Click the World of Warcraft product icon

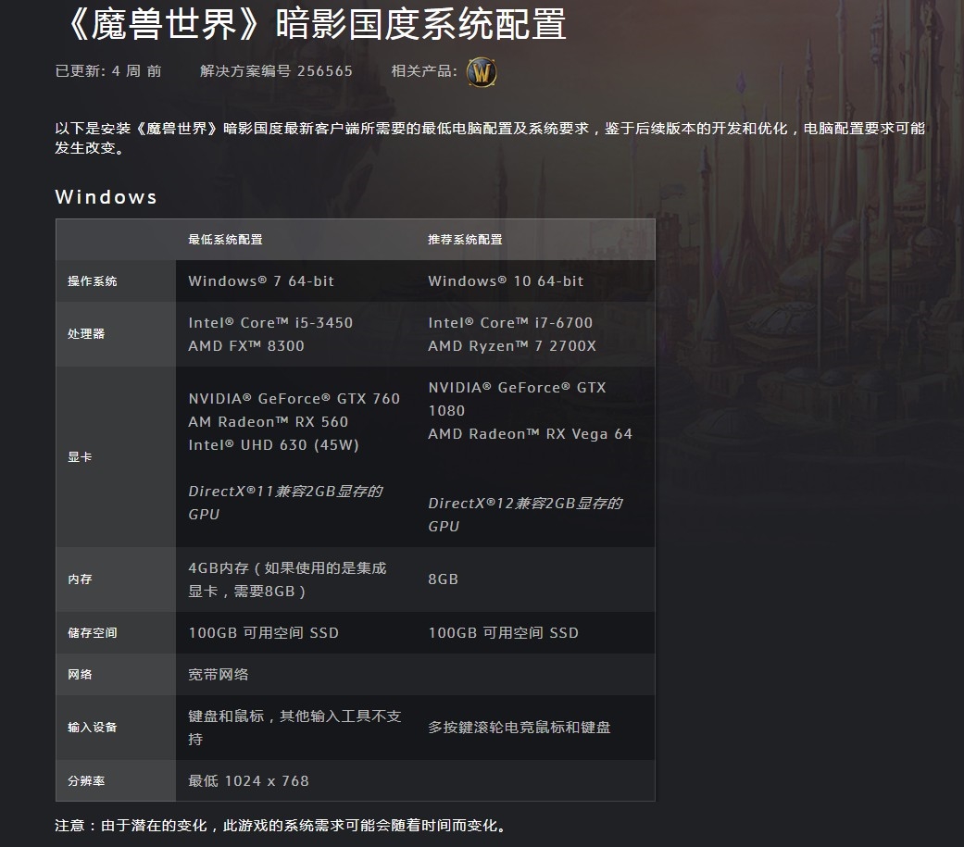tap(482, 71)
